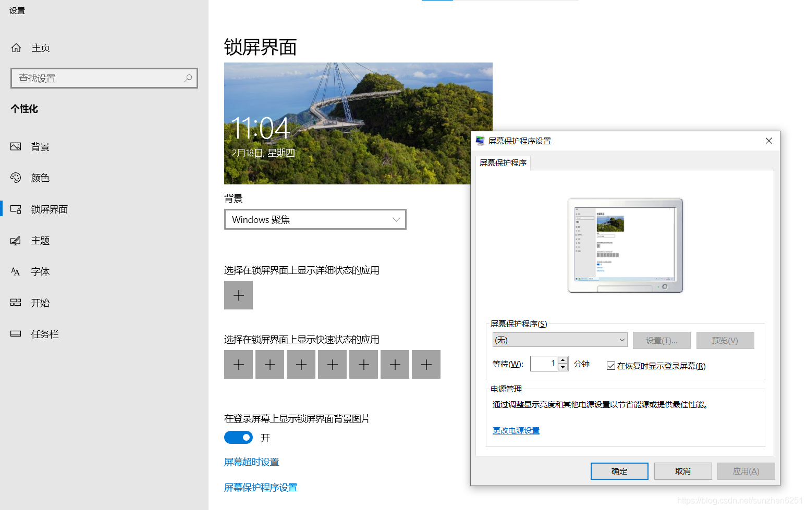Click 确定 button in dialog
The height and width of the screenshot is (510, 807).
(x=619, y=471)
